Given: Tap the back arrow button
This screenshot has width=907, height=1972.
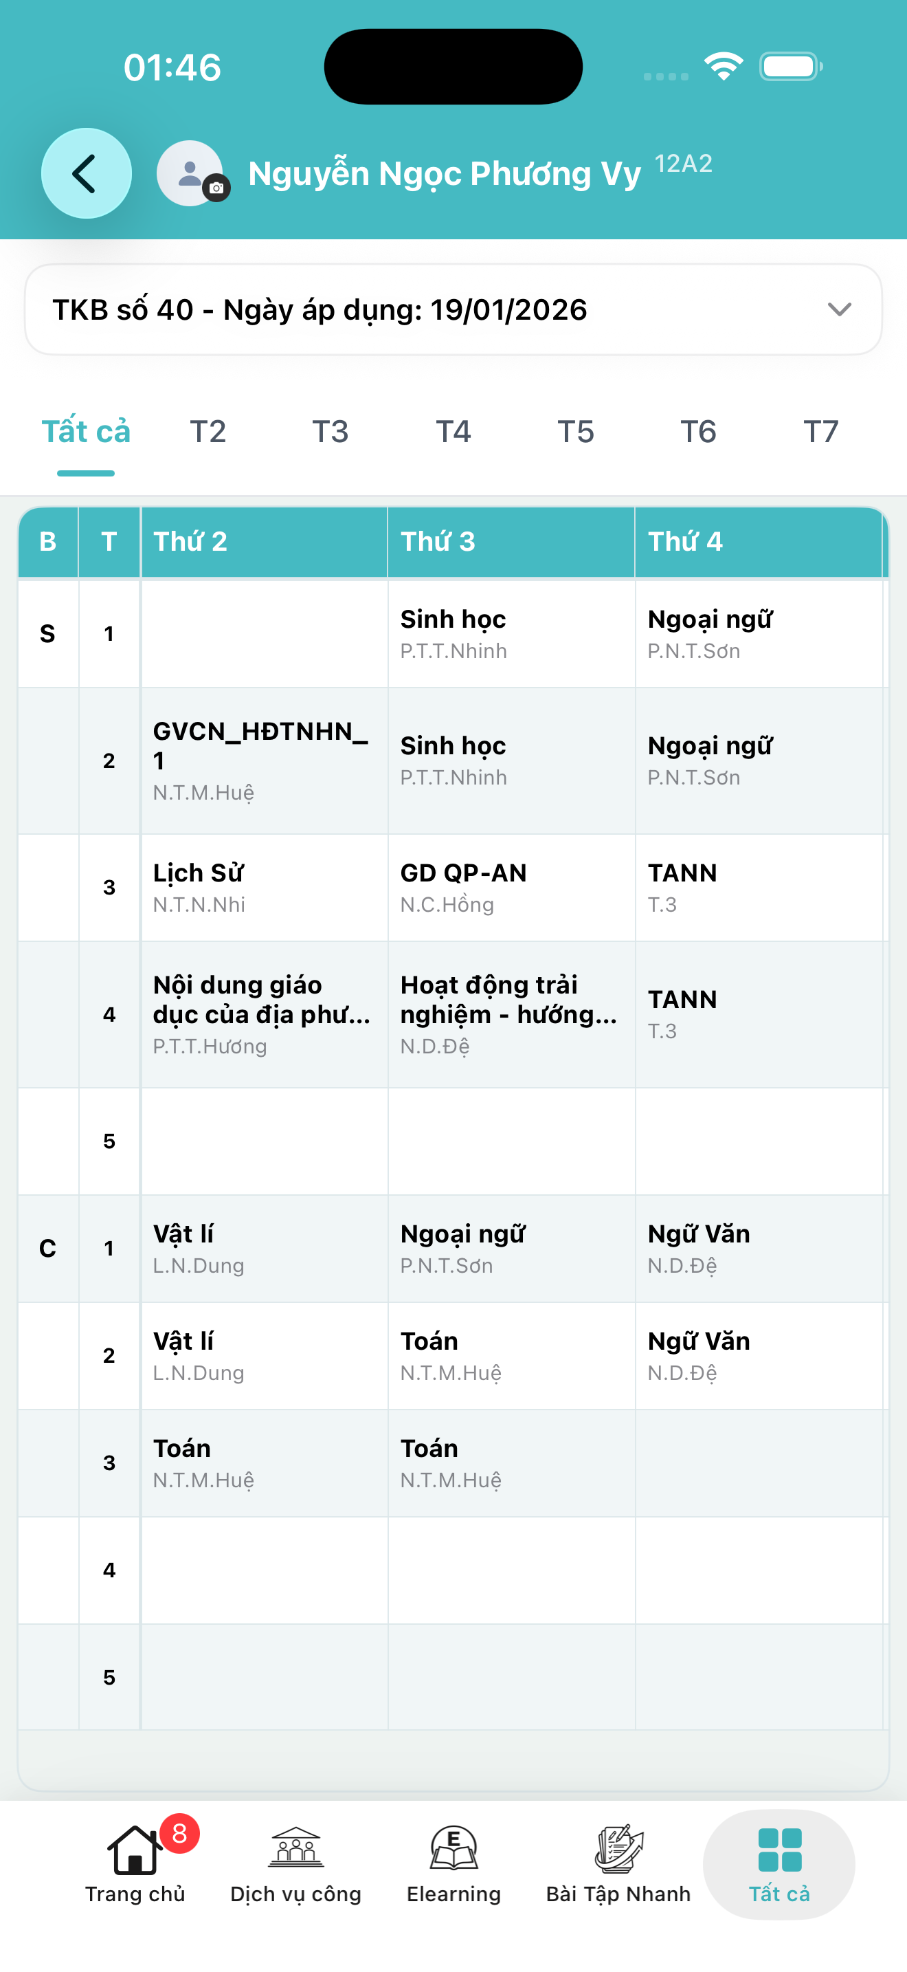Looking at the screenshot, I should point(86,173).
